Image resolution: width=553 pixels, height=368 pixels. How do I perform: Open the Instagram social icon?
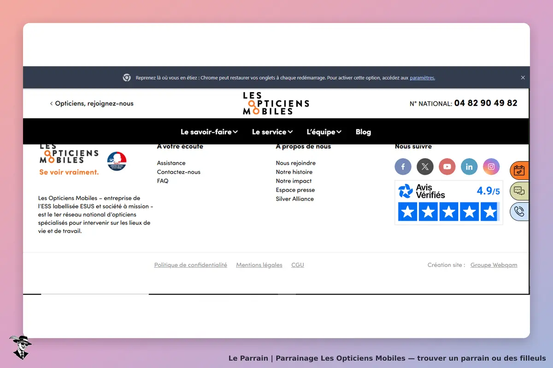click(x=491, y=167)
